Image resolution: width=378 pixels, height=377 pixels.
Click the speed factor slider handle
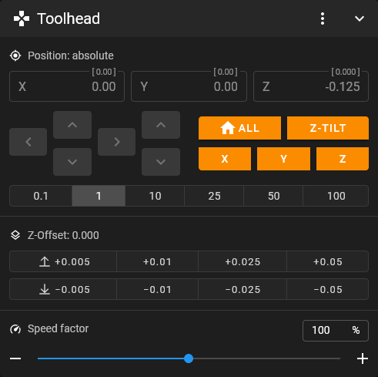tap(189, 358)
